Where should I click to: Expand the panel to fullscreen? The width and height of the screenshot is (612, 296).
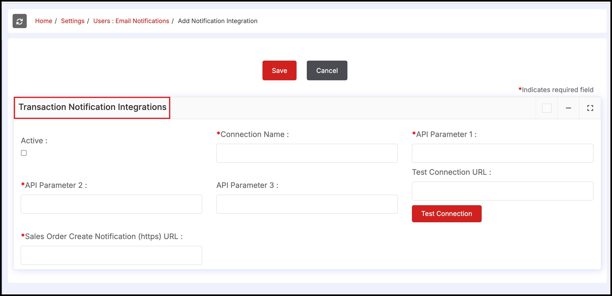pos(590,108)
